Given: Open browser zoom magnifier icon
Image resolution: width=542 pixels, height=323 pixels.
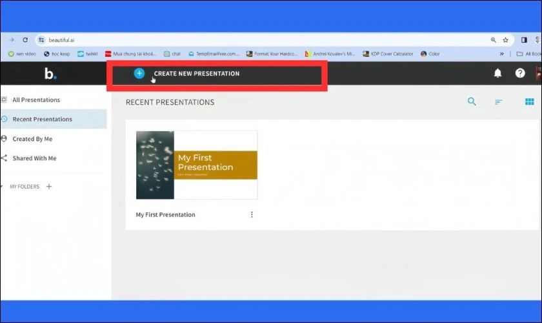Looking at the screenshot, I should point(493,40).
